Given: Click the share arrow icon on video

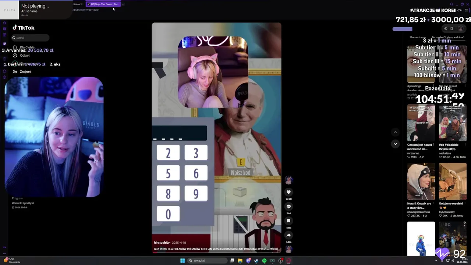Looking at the screenshot, I should [x=288, y=235].
